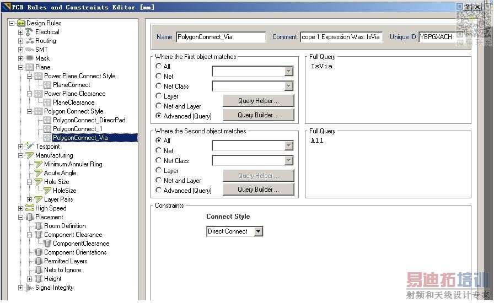Click the Power Plane Connect Style icon

click(39, 76)
